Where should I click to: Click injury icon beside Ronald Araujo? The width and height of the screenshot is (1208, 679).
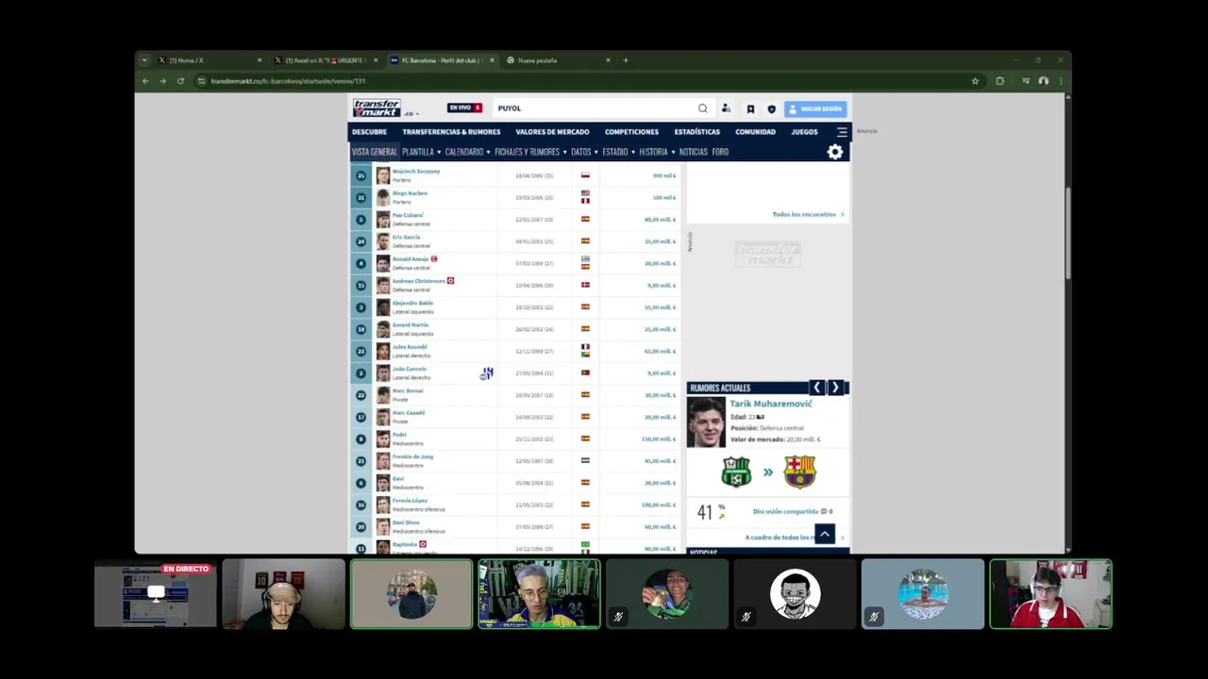[x=434, y=258]
